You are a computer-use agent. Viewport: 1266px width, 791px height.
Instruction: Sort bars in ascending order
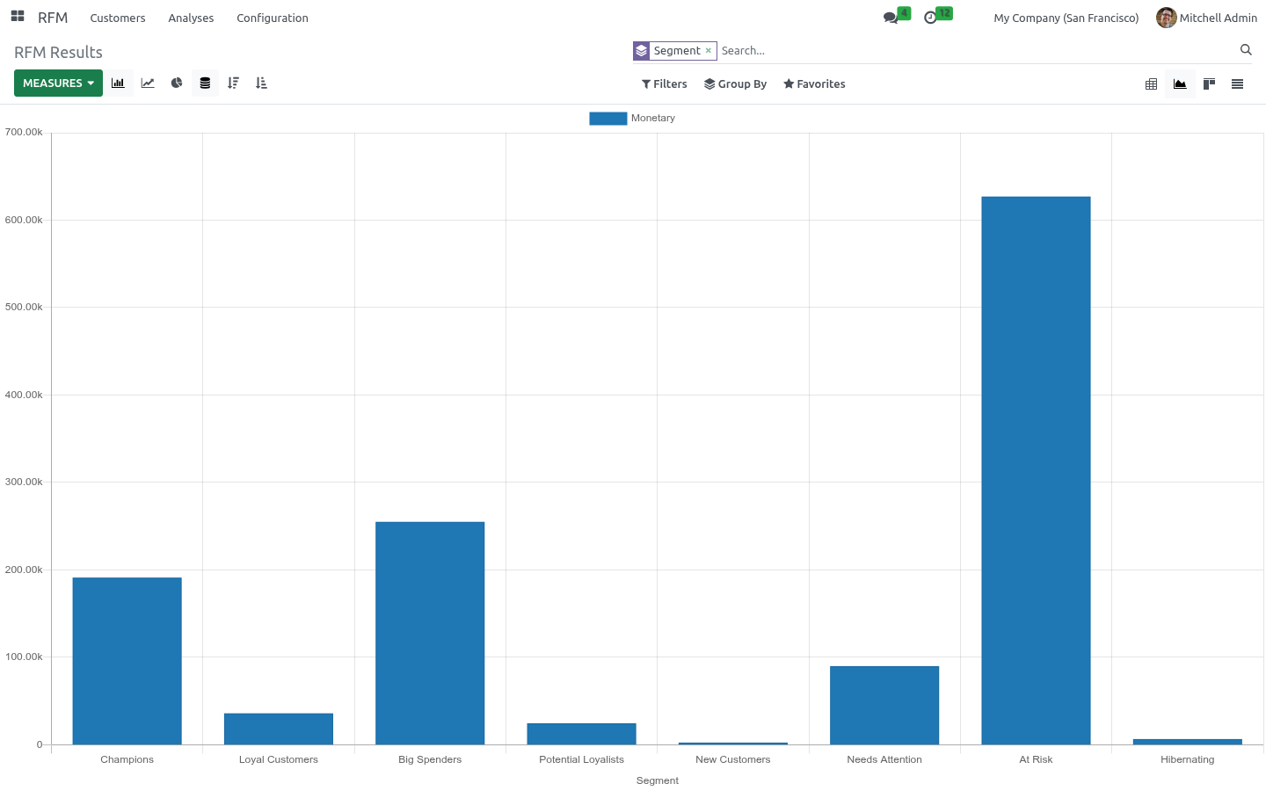[261, 83]
